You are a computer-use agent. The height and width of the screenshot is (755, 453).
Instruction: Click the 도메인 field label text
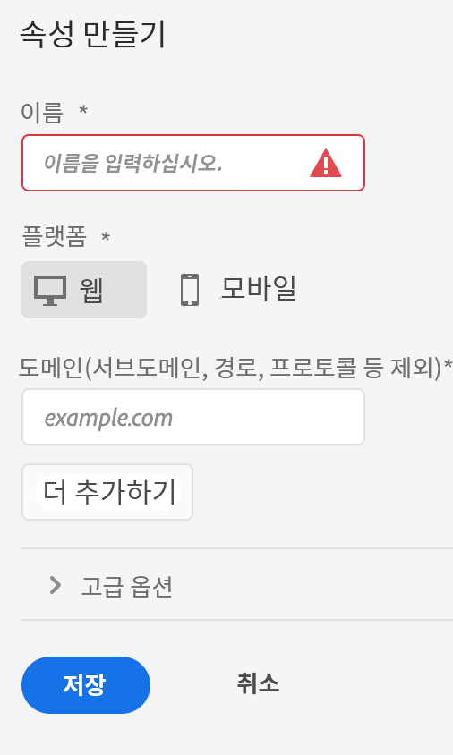230,369
